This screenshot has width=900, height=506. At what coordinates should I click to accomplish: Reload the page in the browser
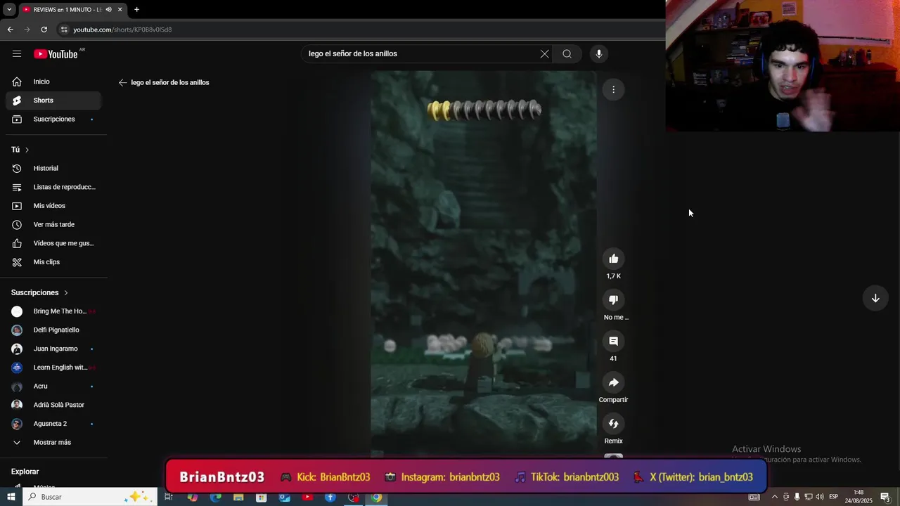coord(44,30)
